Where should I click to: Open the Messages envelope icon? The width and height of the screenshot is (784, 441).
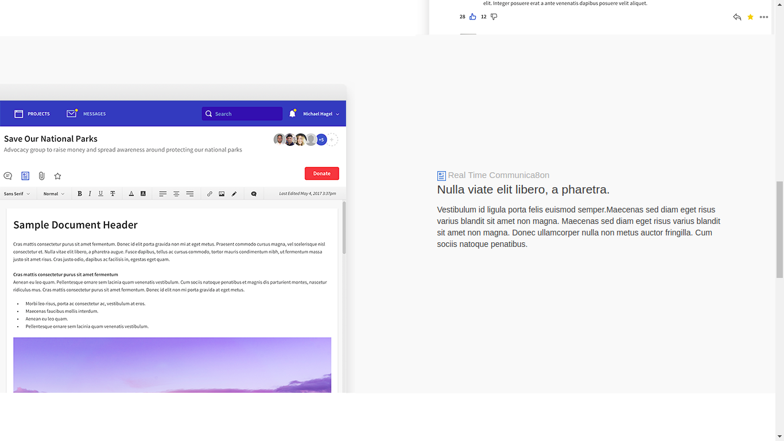[x=72, y=113]
